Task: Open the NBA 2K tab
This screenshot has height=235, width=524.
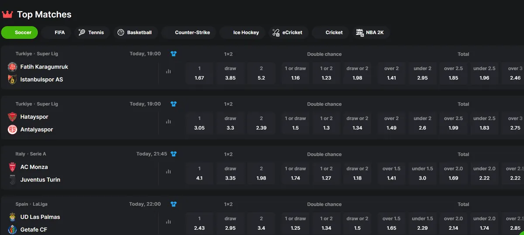Action: (x=371, y=32)
